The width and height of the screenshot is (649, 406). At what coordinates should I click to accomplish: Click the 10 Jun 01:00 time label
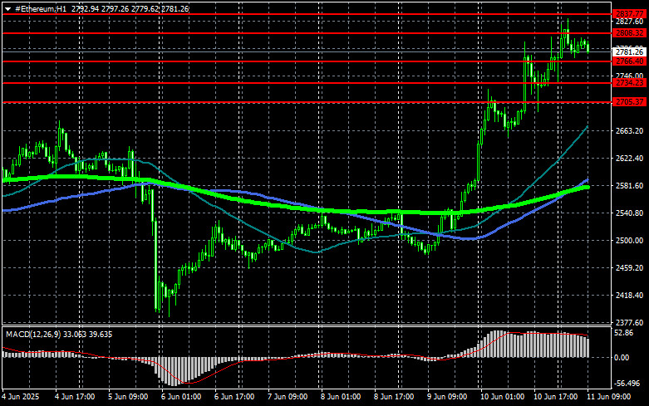point(502,397)
